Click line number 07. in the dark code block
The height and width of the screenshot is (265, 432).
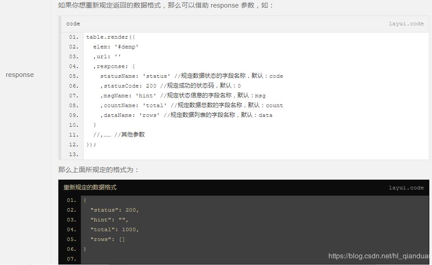(72, 259)
